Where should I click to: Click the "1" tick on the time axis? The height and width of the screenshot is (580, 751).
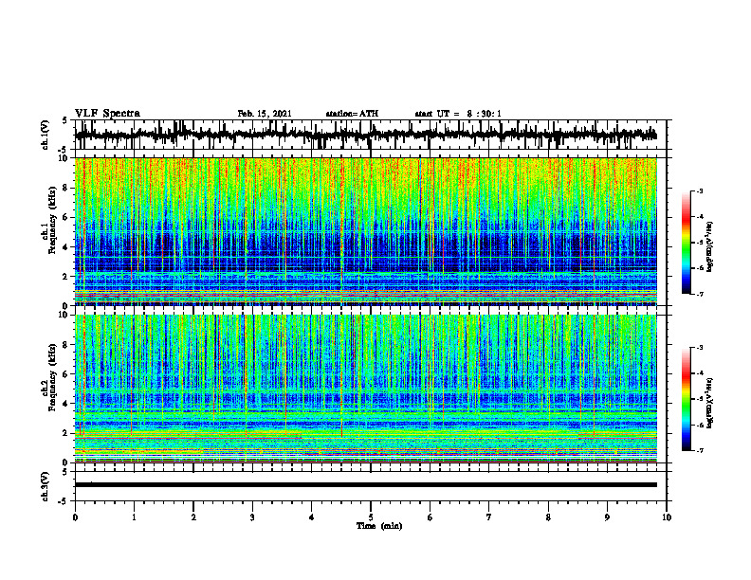point(134,517)
